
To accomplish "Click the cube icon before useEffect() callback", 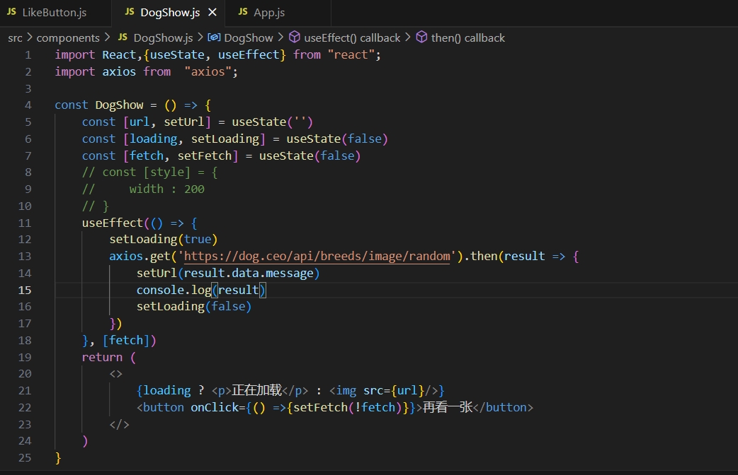I will (x=295, y=37).
